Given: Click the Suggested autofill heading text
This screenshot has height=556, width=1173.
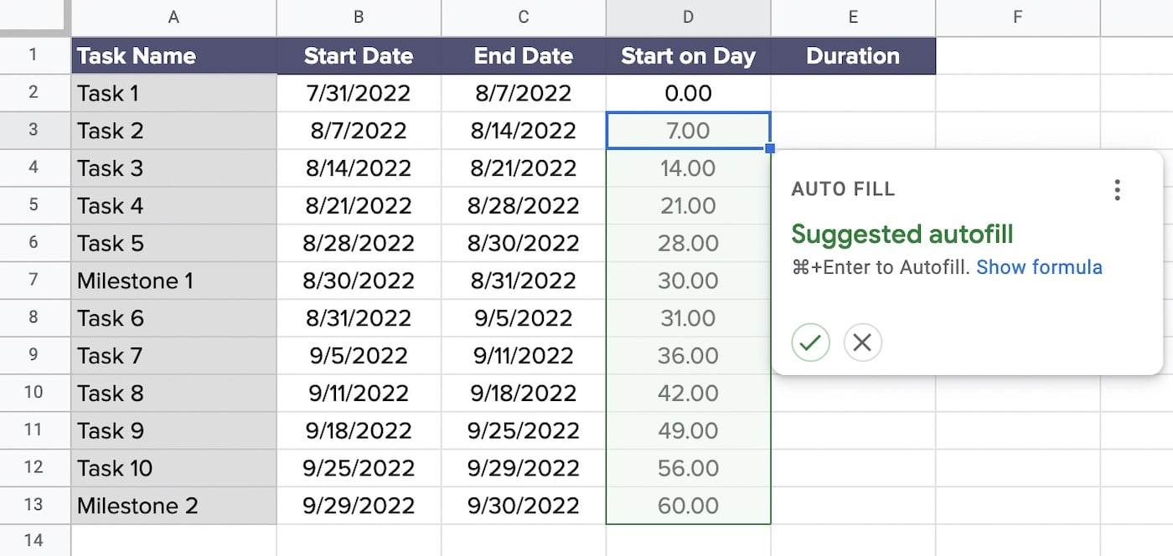Looking at the screenshot, I should [902, 234].
